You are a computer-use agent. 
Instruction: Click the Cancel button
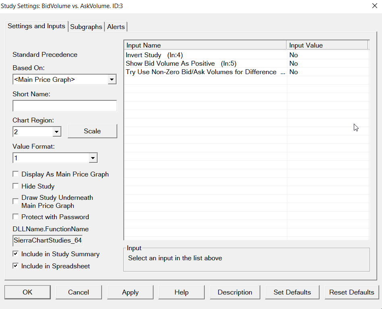click(79, 292)
